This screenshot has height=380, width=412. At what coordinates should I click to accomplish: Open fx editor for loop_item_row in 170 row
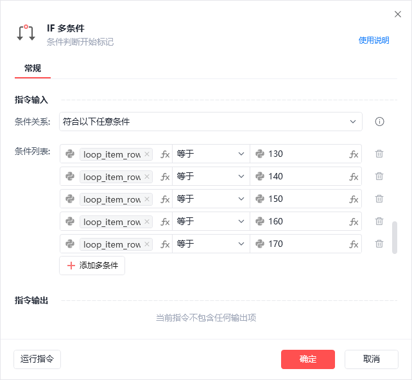(x=165, y=244)
